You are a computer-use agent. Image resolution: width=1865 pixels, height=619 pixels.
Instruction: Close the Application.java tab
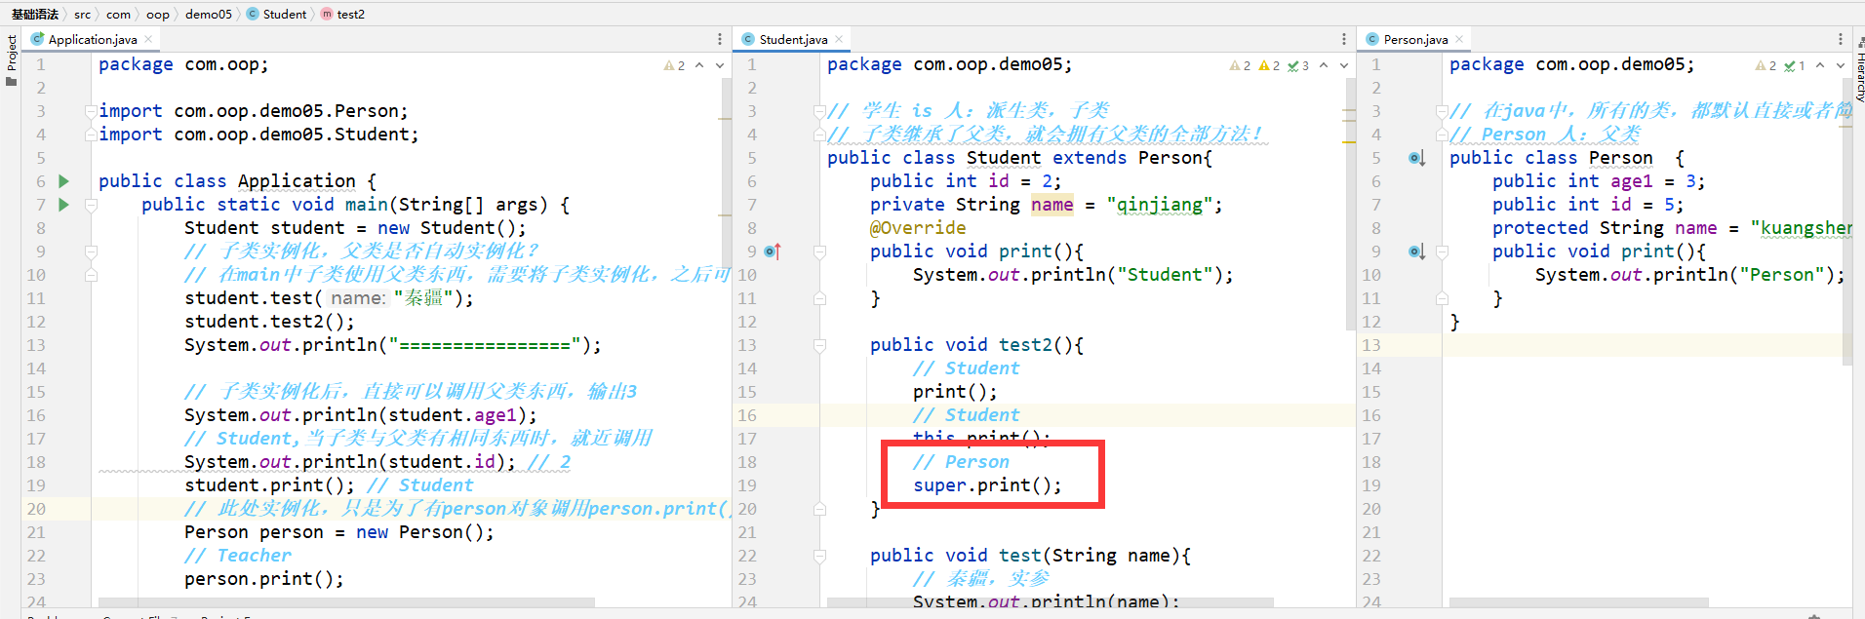(148, 40)
